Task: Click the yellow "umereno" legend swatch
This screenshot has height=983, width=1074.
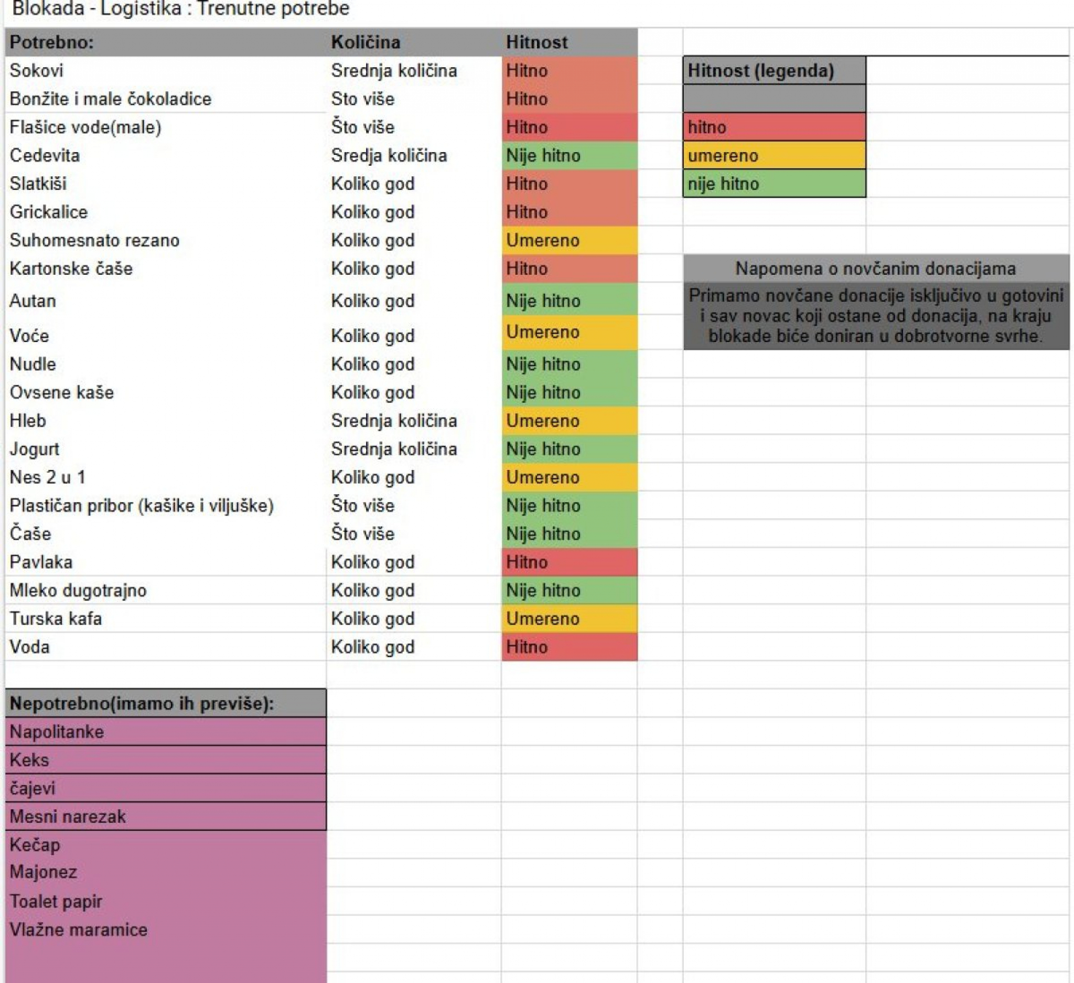Action: 774,156
